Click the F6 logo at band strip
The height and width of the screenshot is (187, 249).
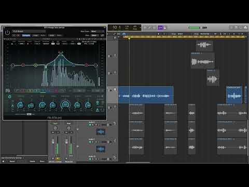(x=8, y=90)
